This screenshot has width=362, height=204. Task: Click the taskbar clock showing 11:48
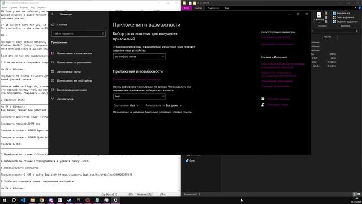(x=355, y=200)
